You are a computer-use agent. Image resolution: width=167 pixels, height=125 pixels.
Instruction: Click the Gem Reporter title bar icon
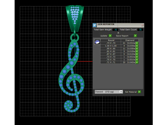[x=95, y=25]
